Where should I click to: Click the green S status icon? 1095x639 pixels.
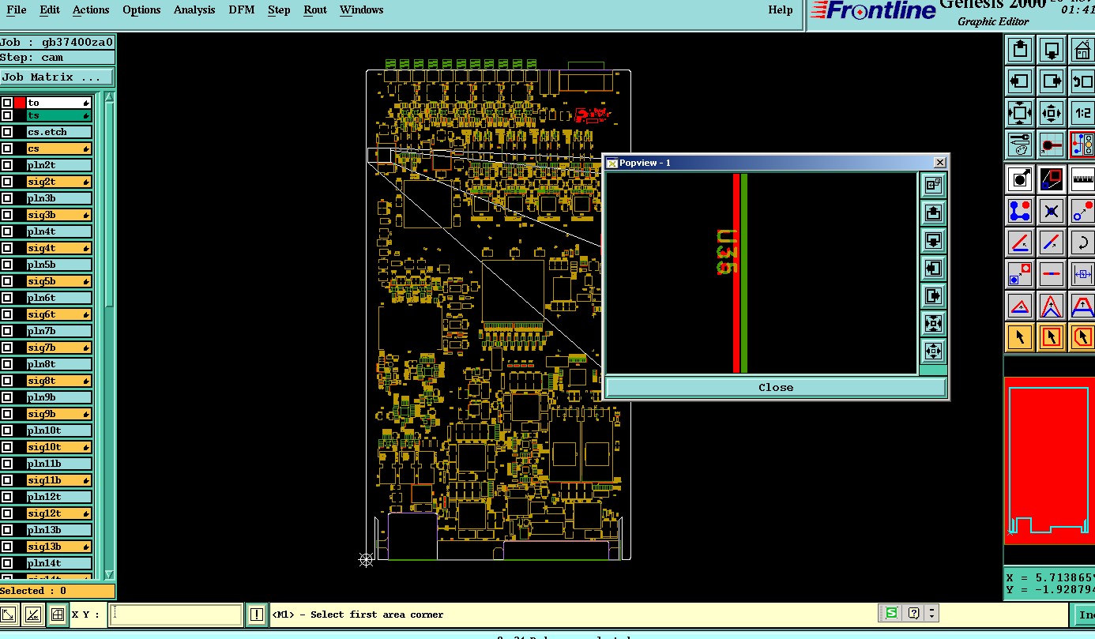point(892,613)
